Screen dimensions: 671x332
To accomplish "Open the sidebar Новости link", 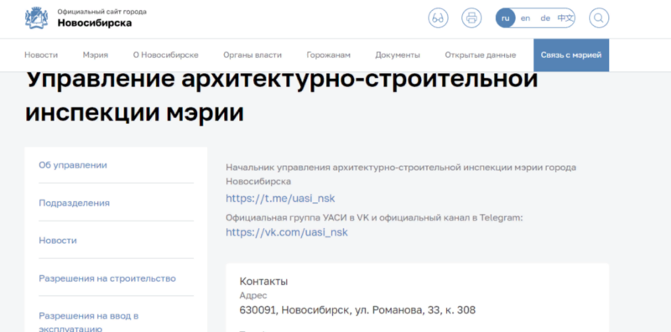I will [x=58, y=241].
